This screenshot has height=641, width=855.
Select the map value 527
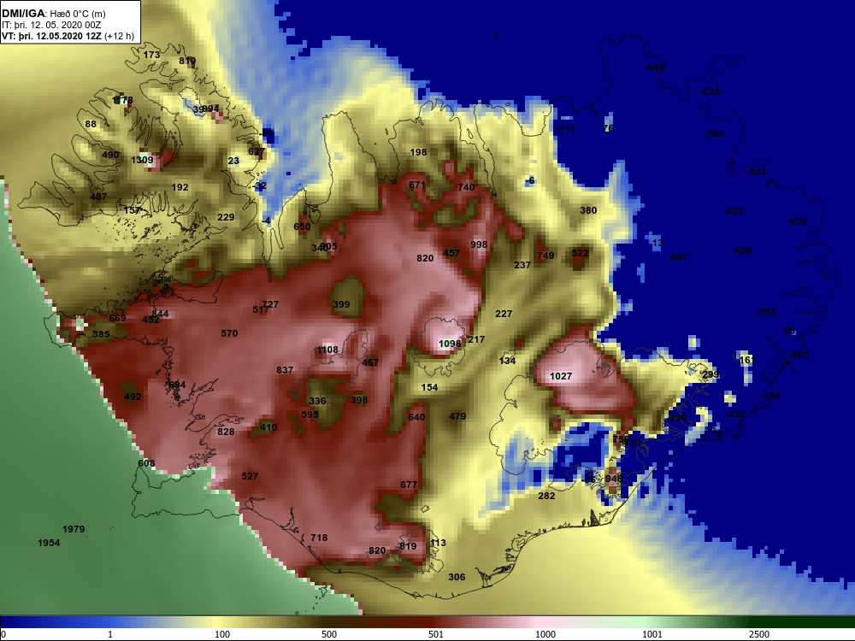[250, 476]
